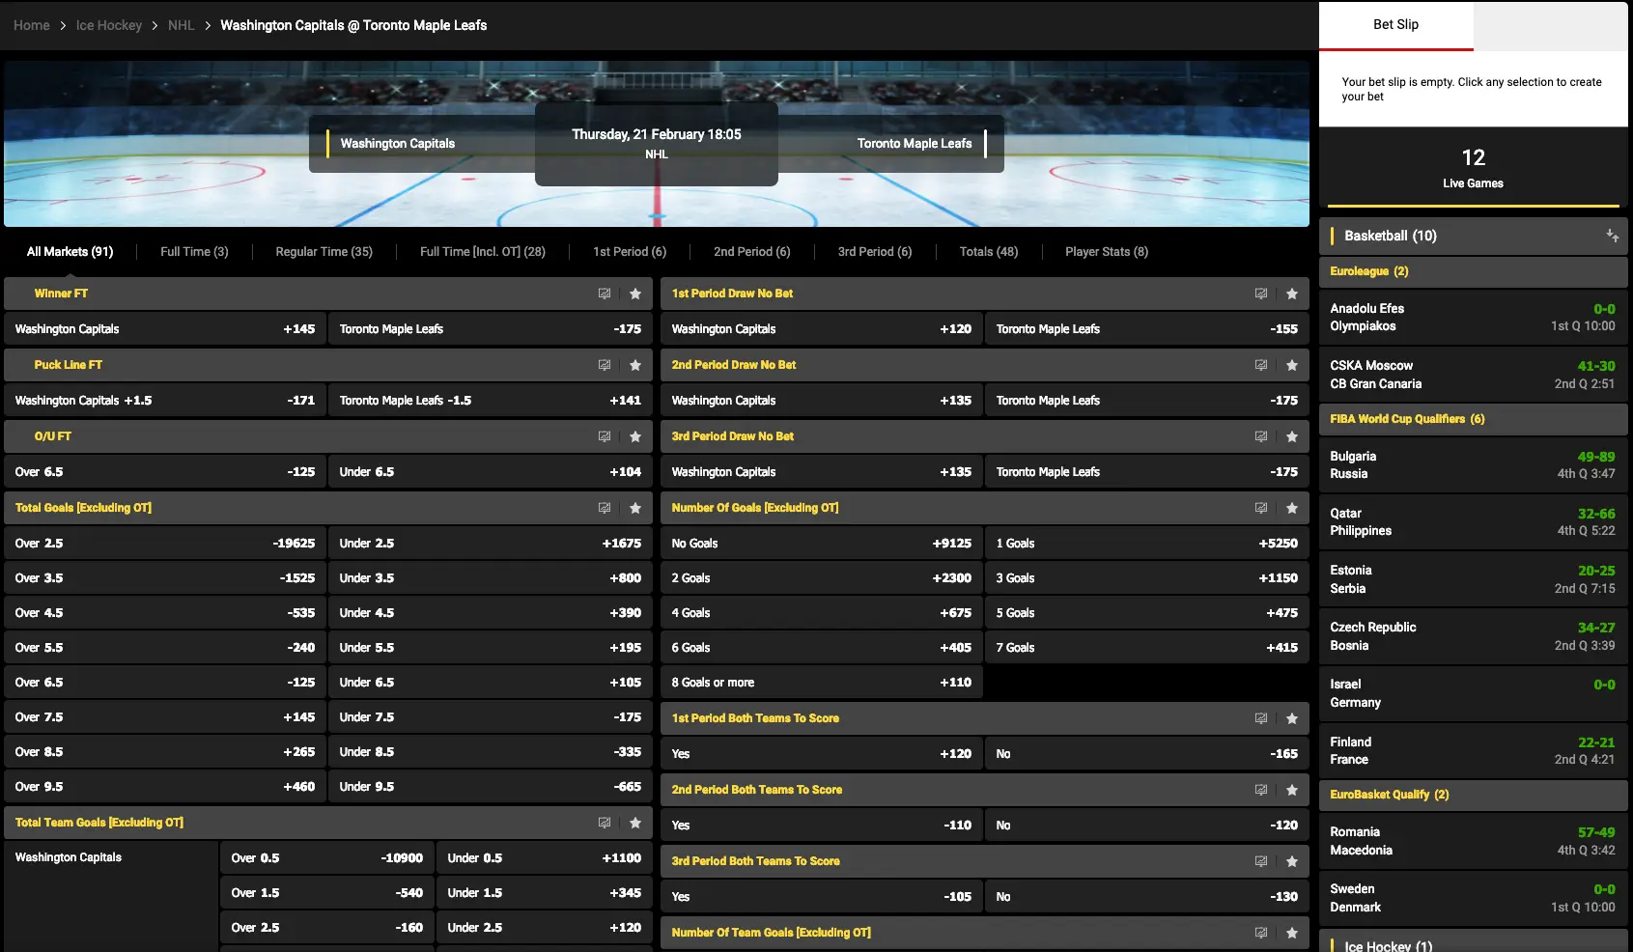1633x952 pixels.
Task: Choose Under 2.5 at +1675
Action: [491, 544]
